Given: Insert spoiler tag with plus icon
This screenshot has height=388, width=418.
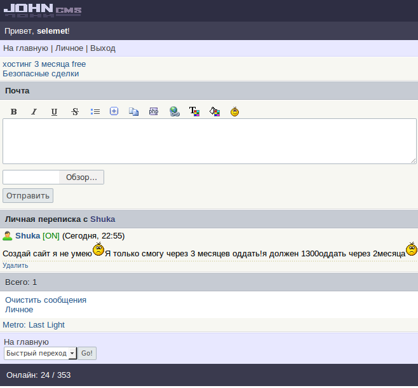Looking at the screenshot, I should (x=114, y=111).
